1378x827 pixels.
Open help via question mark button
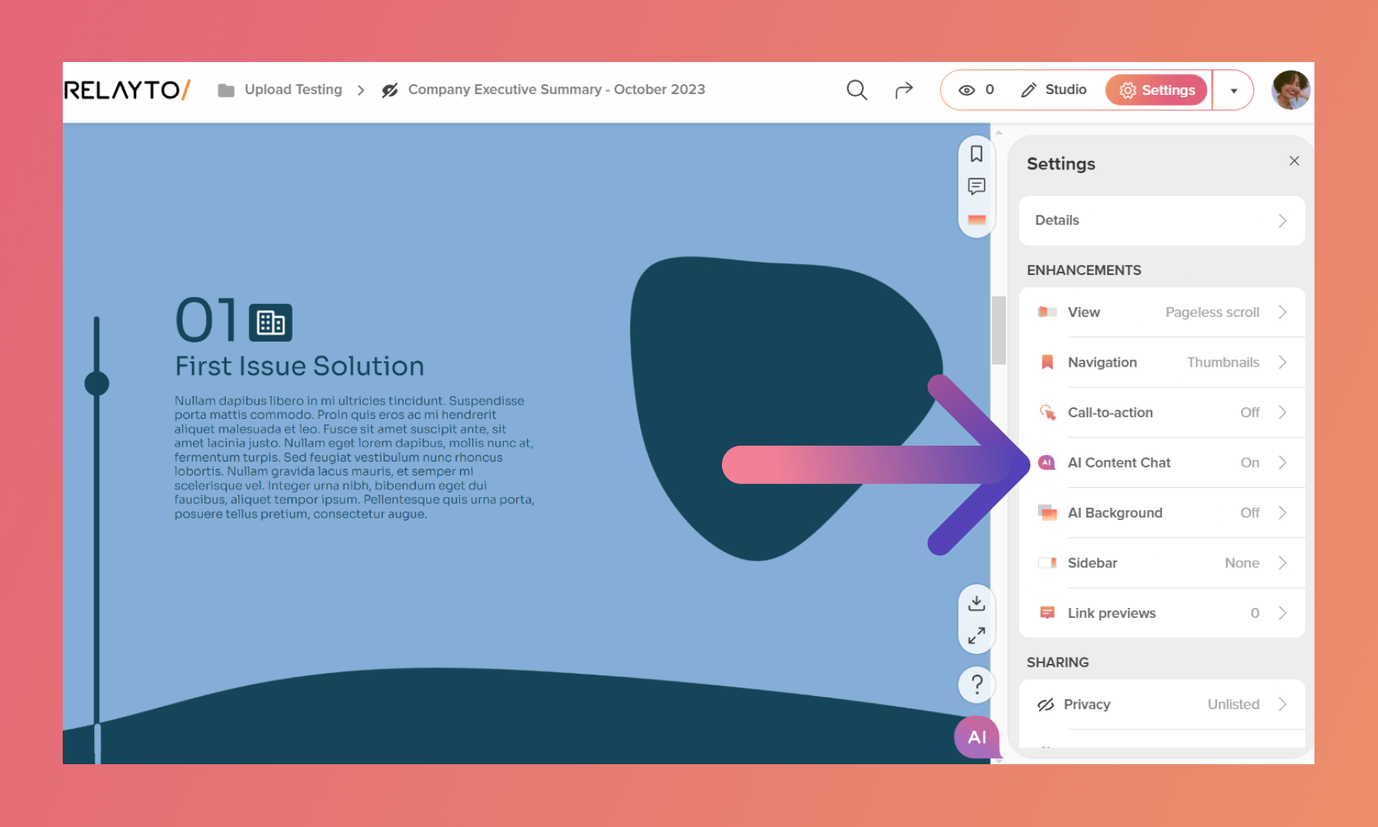tap(976, 684)
